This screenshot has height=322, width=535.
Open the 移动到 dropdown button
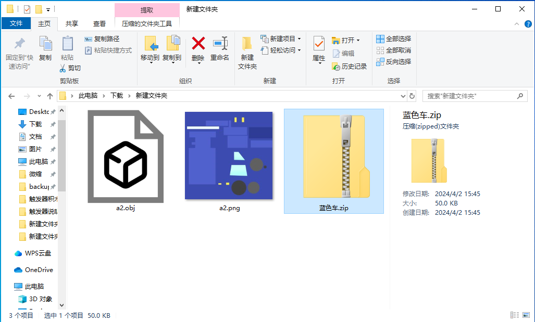point(151,50)
